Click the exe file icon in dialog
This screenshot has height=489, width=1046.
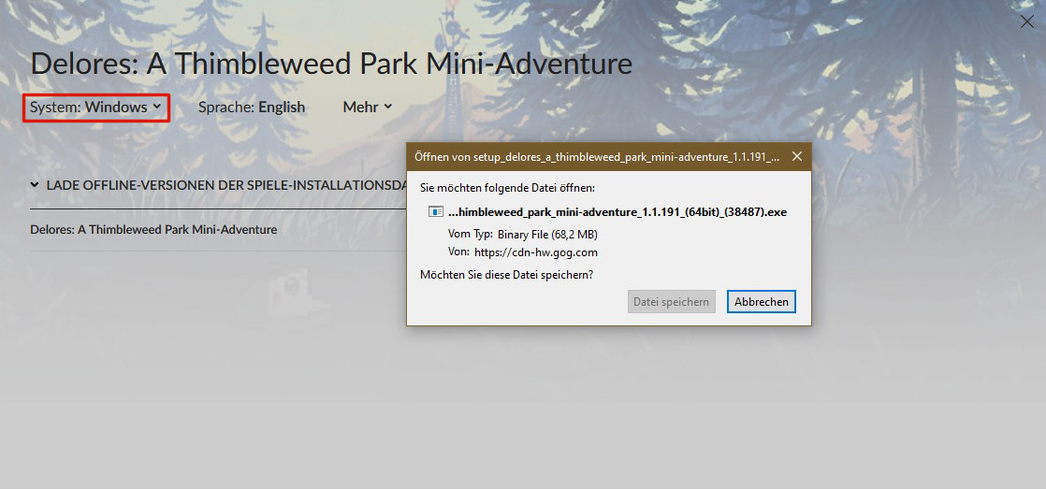click(436, 212)
